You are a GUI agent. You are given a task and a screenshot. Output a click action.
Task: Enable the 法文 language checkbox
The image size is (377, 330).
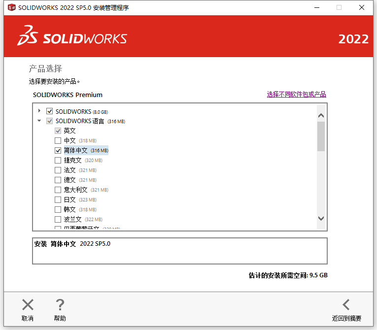(58, 170)
